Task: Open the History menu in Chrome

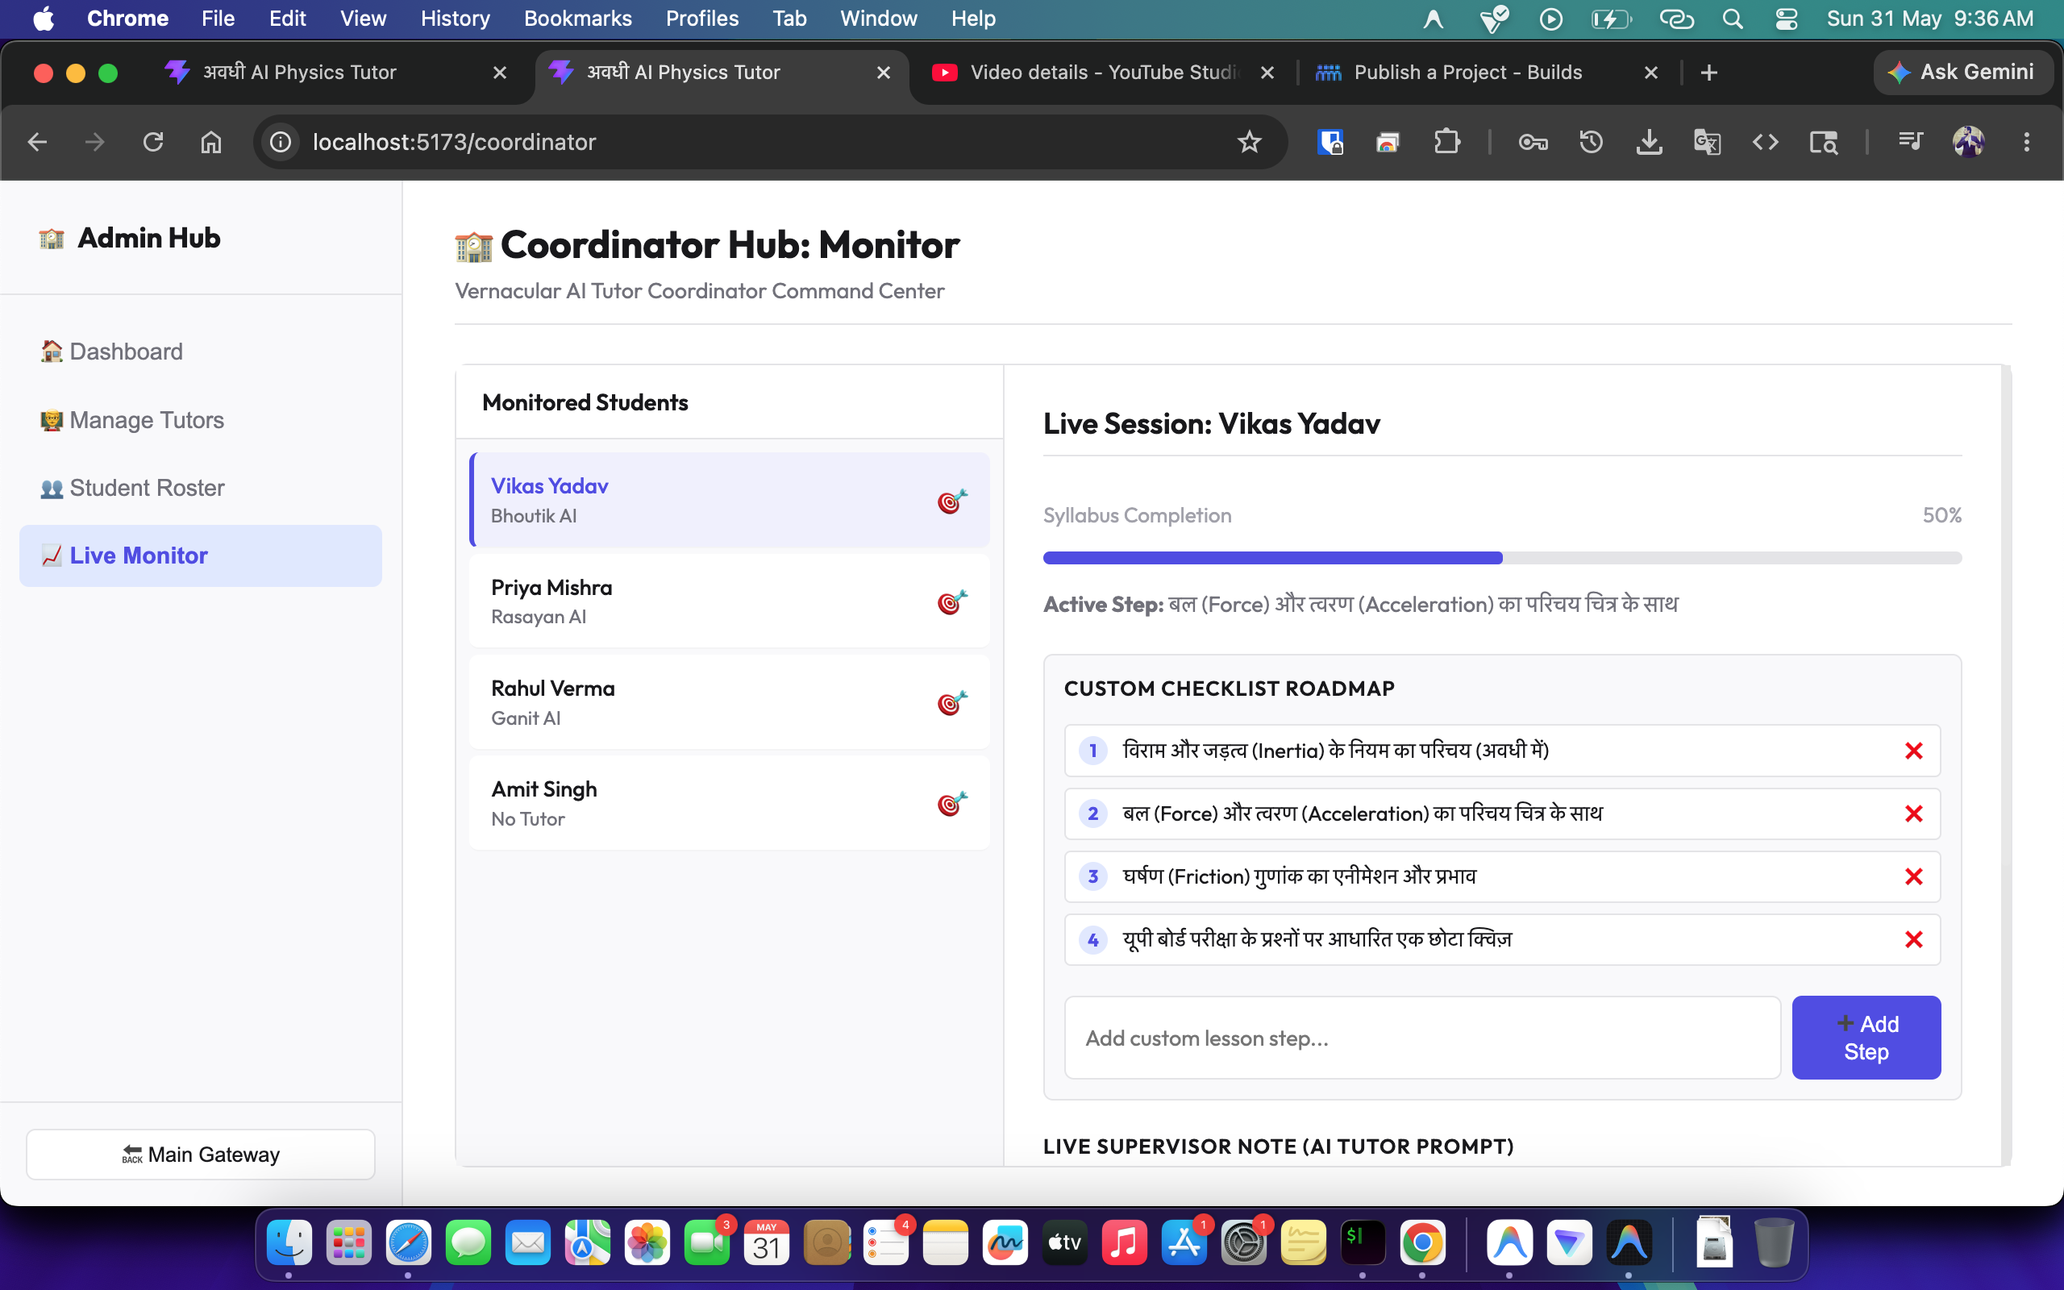Action: [455, 19]
